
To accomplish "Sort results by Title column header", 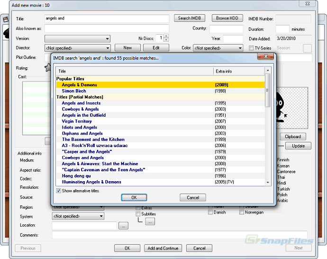I will [135, 71].
